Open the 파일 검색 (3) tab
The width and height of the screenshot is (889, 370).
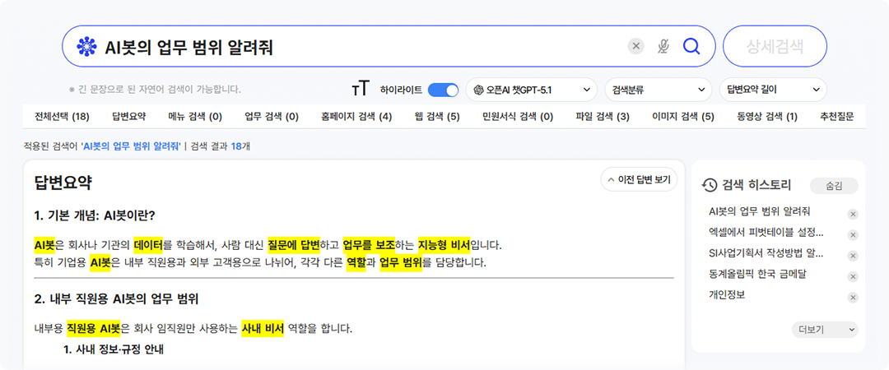click(x=603, y=117)
